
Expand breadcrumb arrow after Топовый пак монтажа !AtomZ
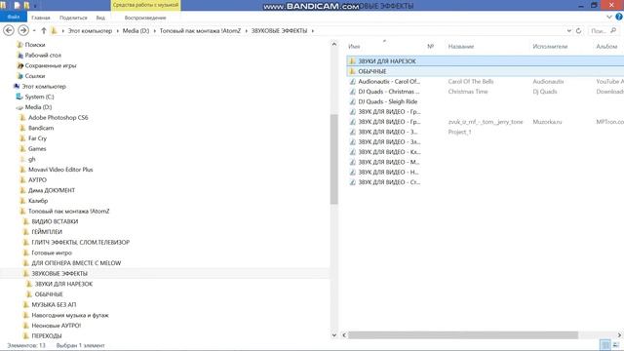coord(246,30)
